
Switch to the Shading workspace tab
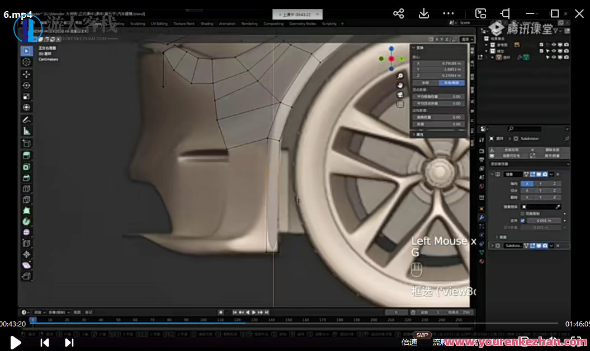[x=208, y=23]
